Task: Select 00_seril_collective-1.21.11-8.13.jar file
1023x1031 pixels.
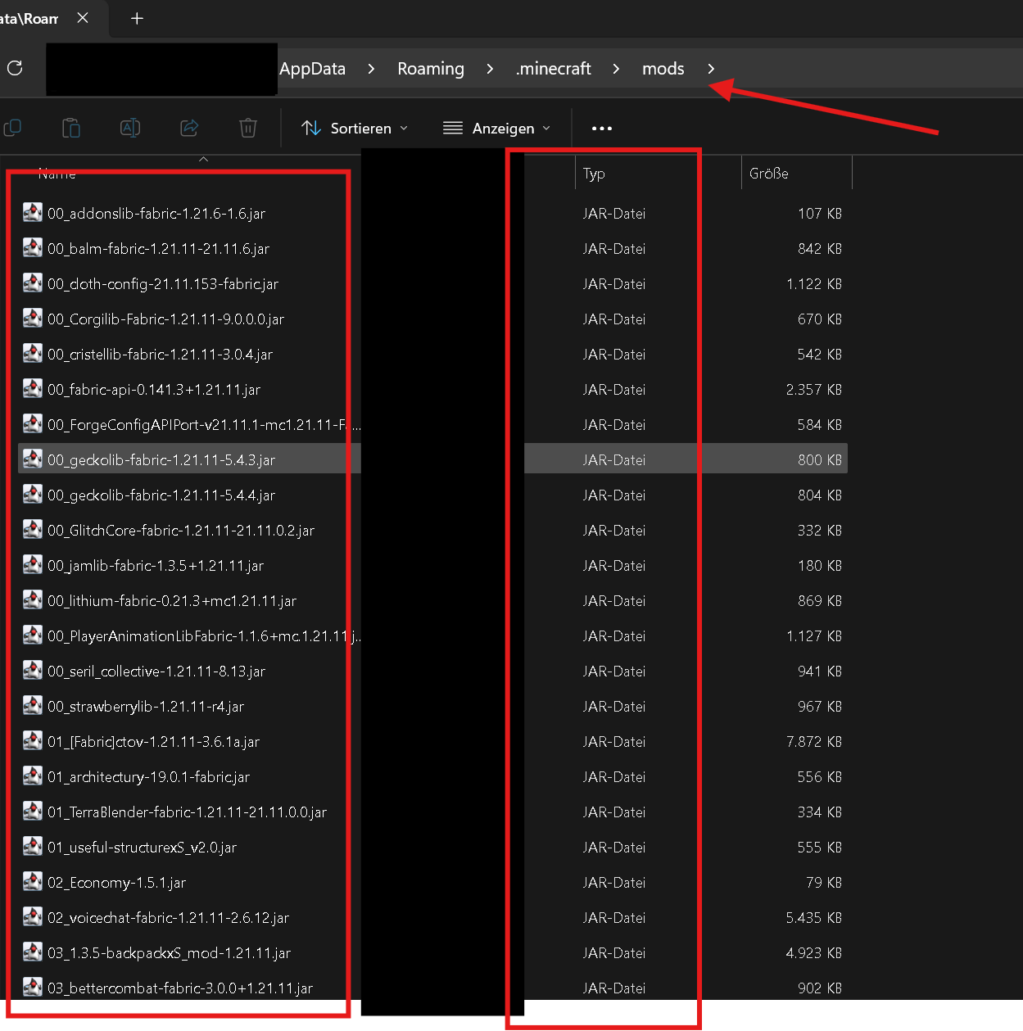Action: pos(156,672)
